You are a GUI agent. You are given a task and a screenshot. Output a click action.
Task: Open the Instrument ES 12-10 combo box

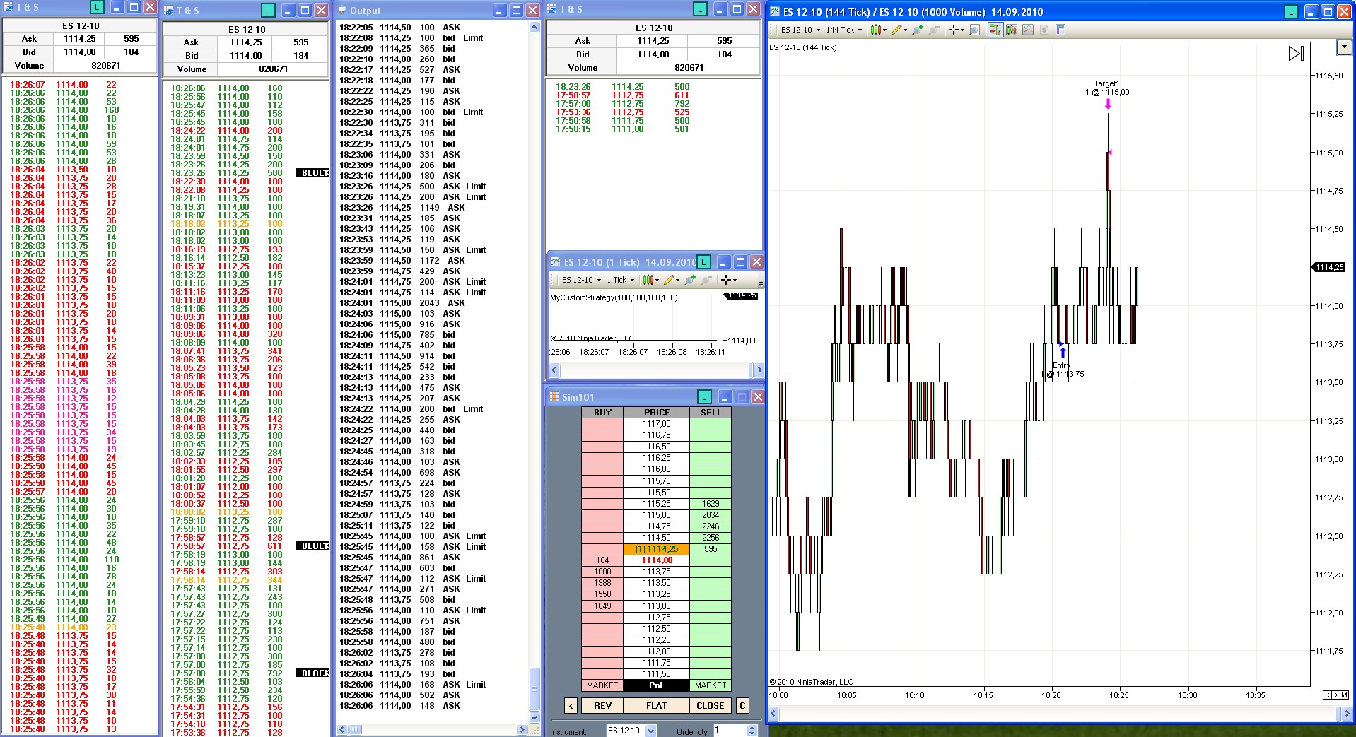[631, 731]
